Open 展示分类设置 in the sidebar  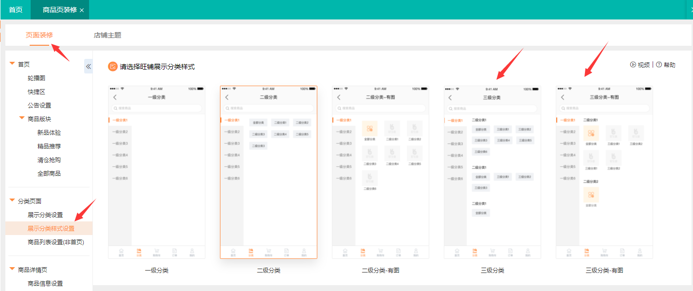click(x=45, y=215)
